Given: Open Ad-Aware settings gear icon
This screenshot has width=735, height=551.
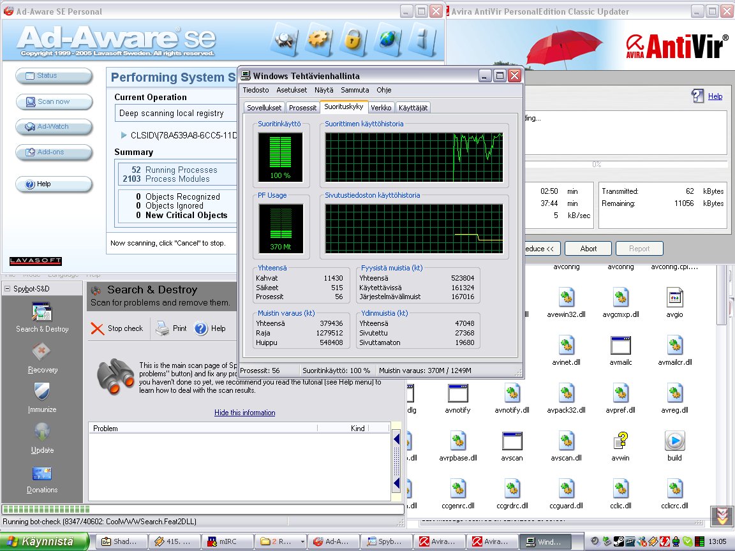Looking at the screenshot, I should [319, 39].
